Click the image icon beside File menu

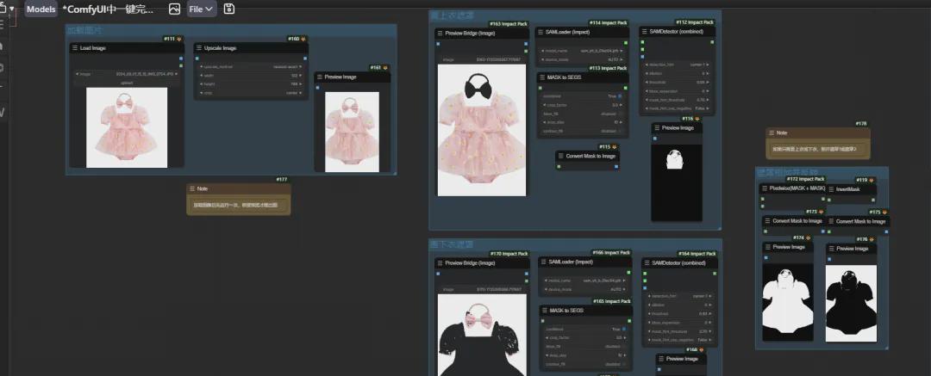click(x=174, y=9)
